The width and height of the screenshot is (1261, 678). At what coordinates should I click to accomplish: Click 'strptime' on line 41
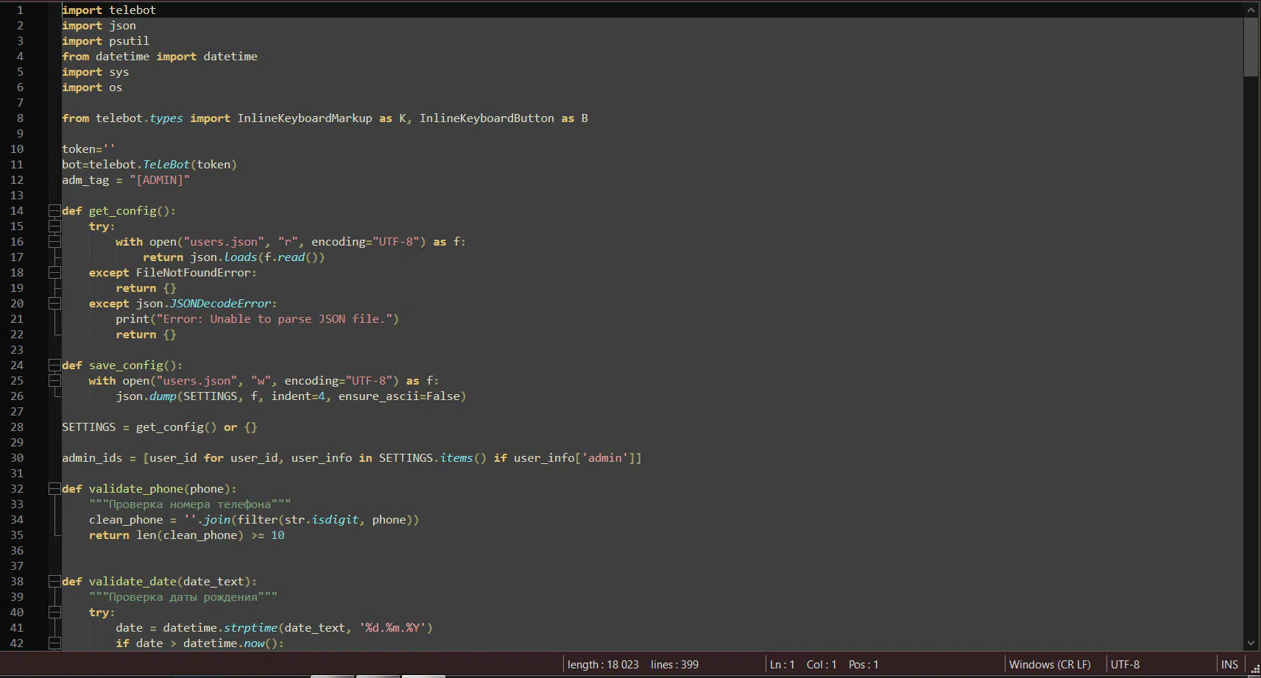[x=250, y=628]
